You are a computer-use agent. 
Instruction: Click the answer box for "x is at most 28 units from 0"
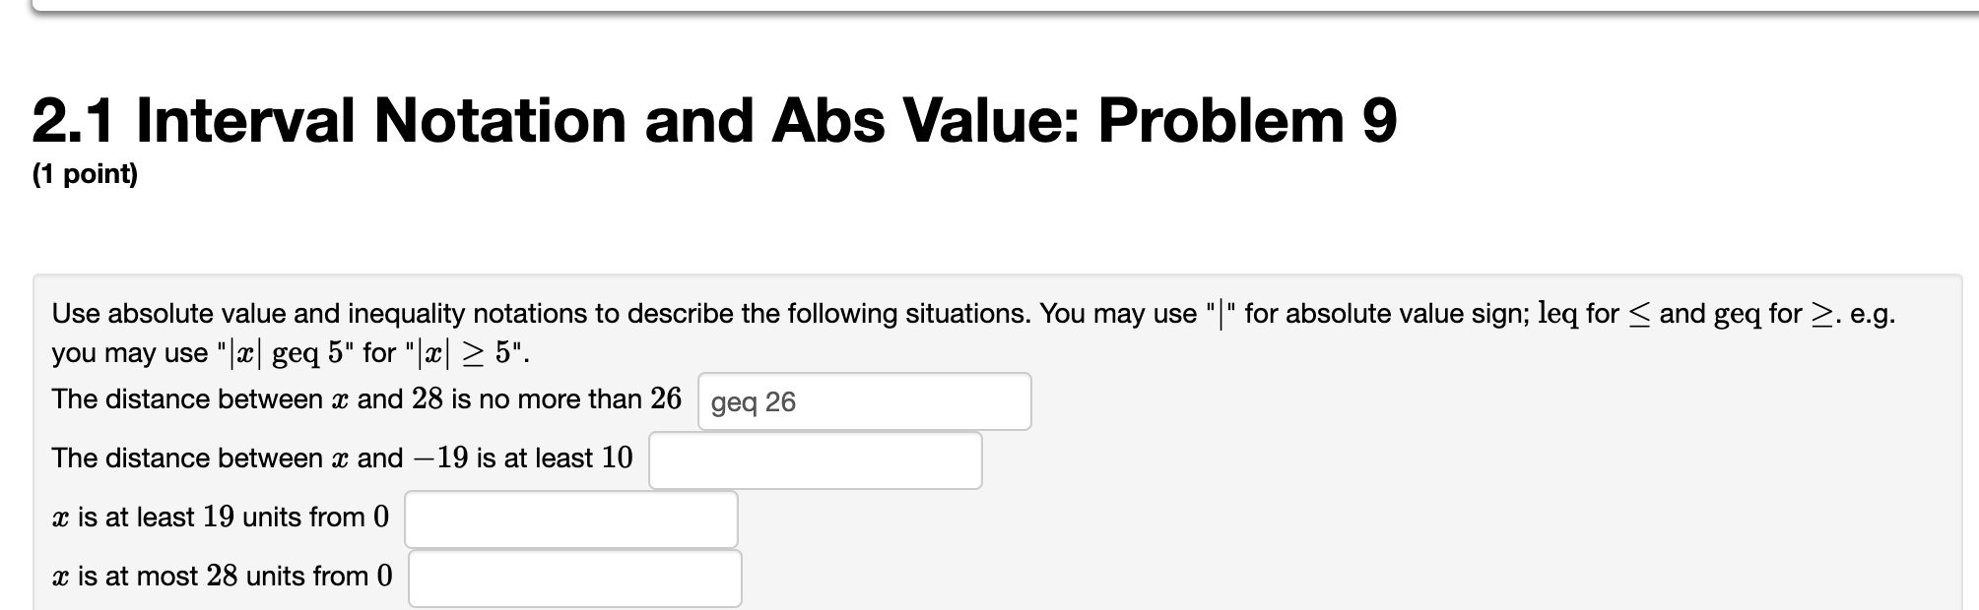coord(576,578)
